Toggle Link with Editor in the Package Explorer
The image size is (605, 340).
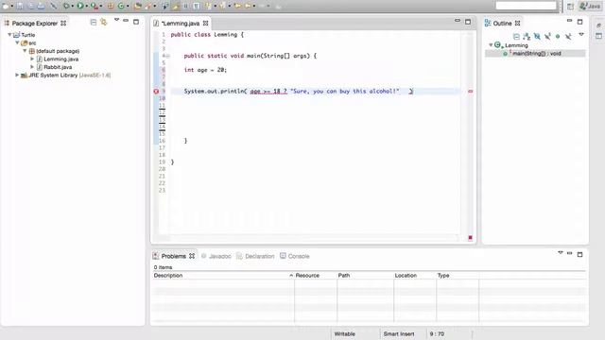point(103,22)
